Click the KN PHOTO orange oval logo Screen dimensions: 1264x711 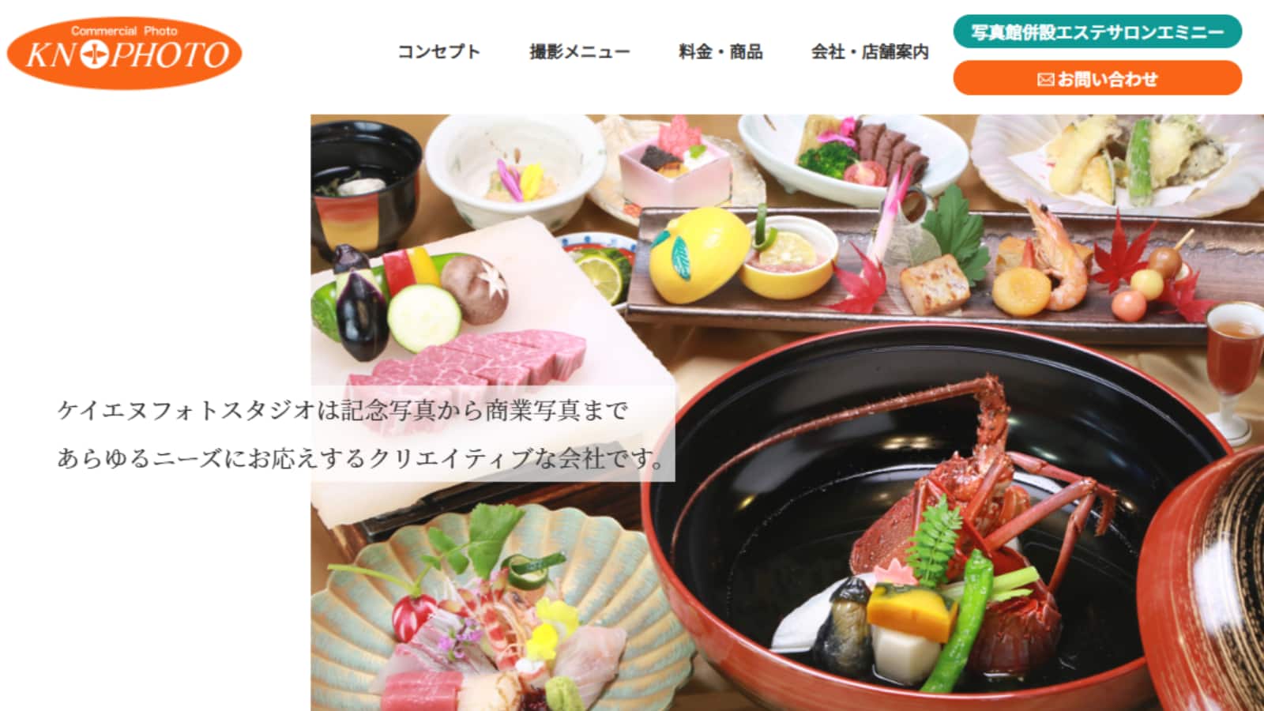point(124,52)
